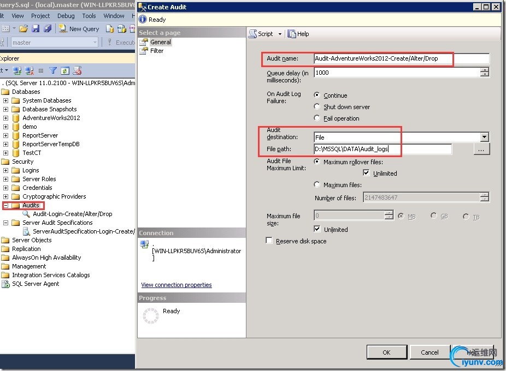This screenshot has width=506, height=371.
Task: Click the File path text field
Action: point(383,149)
